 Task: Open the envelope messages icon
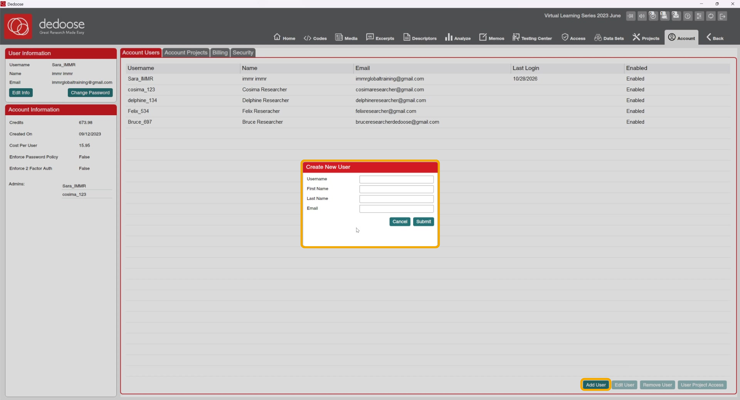676,16
